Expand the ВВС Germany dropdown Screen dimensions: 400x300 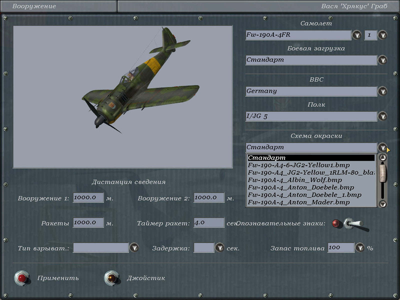pos(382,91)
